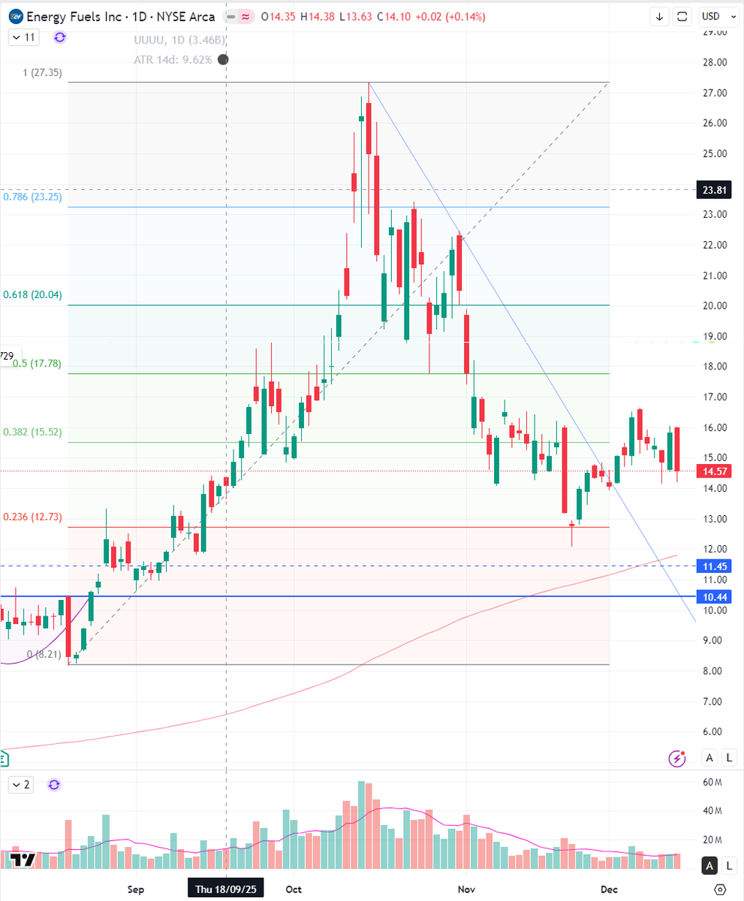
Task: Open chart settings via hexagon gear icon
Action: click(x=719, y=890)
